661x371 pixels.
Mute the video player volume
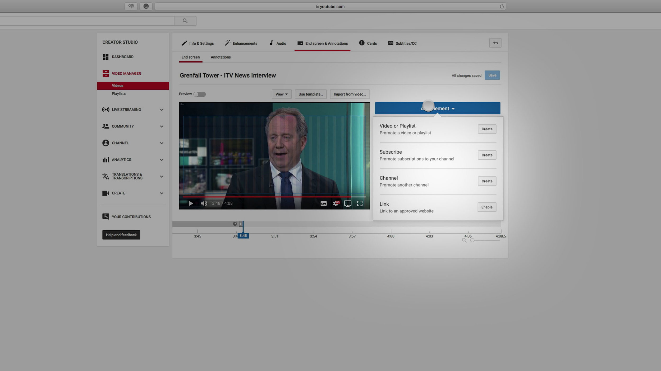pyautogui.click(x=204, y=203)
